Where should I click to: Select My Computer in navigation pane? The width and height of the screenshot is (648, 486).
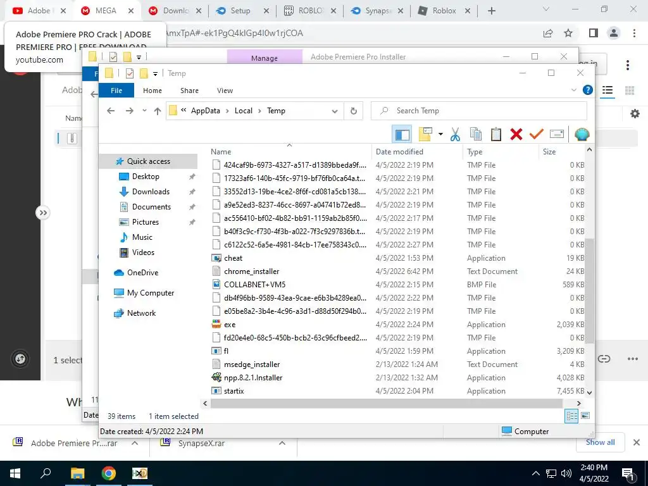coord(151,293)
